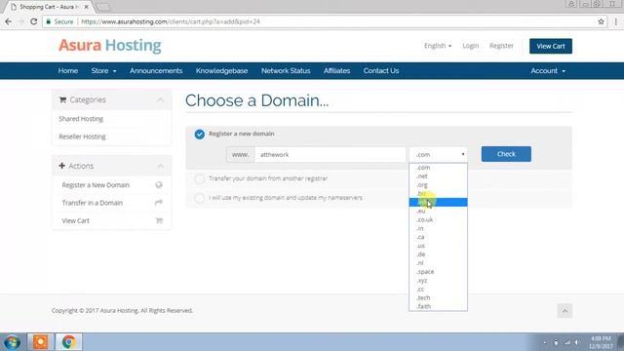Open the Knowledgebase page
The image size is (624, 351).
221,71
